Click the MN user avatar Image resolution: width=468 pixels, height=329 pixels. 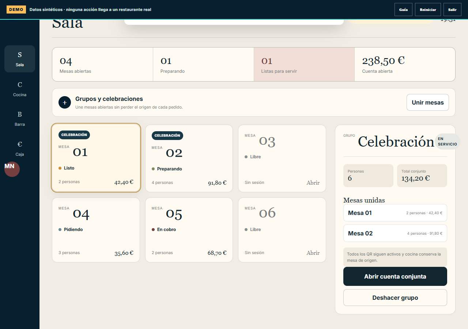[x=12, y=170]
